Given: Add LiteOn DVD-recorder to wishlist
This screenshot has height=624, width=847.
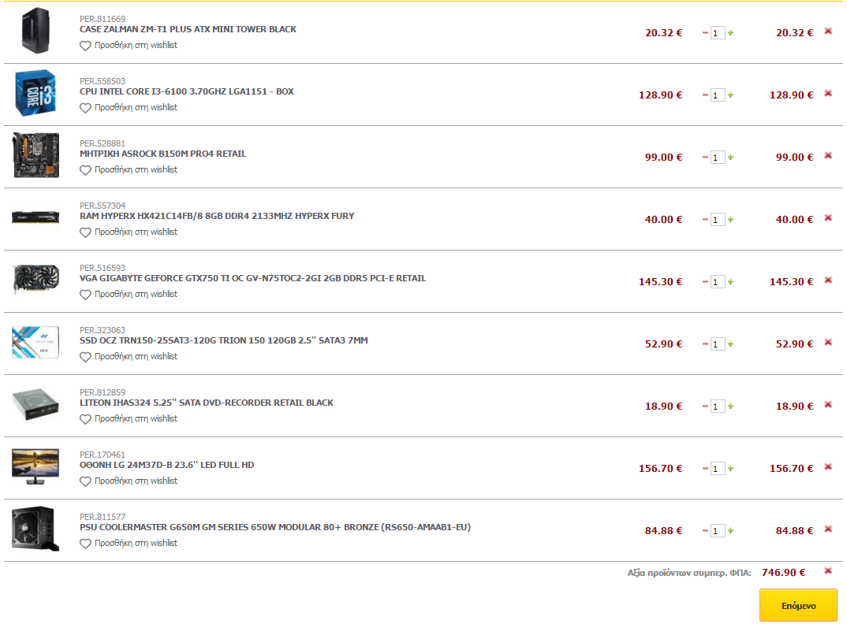Looking at the screenshot, I should click(x=129, y=419).
